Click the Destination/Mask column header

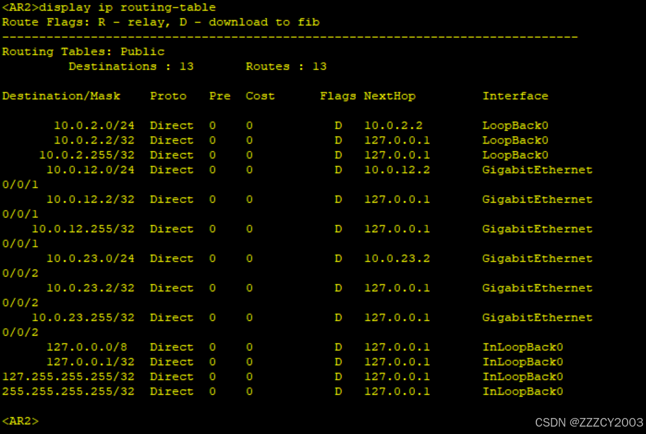click(x=62, y=96)
